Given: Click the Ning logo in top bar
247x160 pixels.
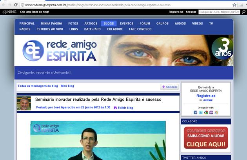Looking at the screenshot, I should tap(10, 12).
